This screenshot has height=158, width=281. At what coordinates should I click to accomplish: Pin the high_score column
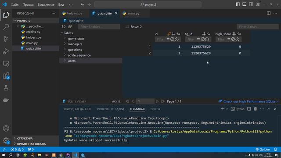[239, 34]
